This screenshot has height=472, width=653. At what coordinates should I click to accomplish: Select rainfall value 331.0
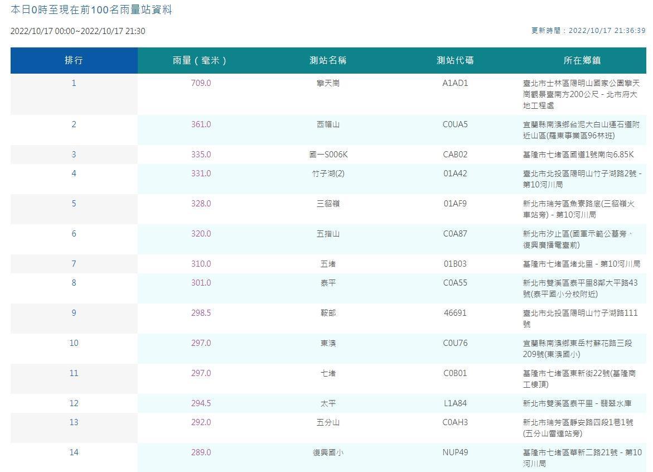[201, 174]
